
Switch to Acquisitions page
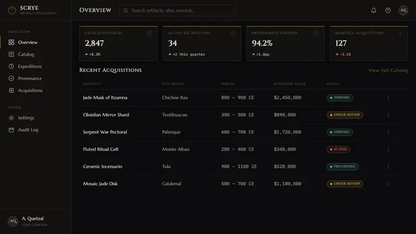35,90
